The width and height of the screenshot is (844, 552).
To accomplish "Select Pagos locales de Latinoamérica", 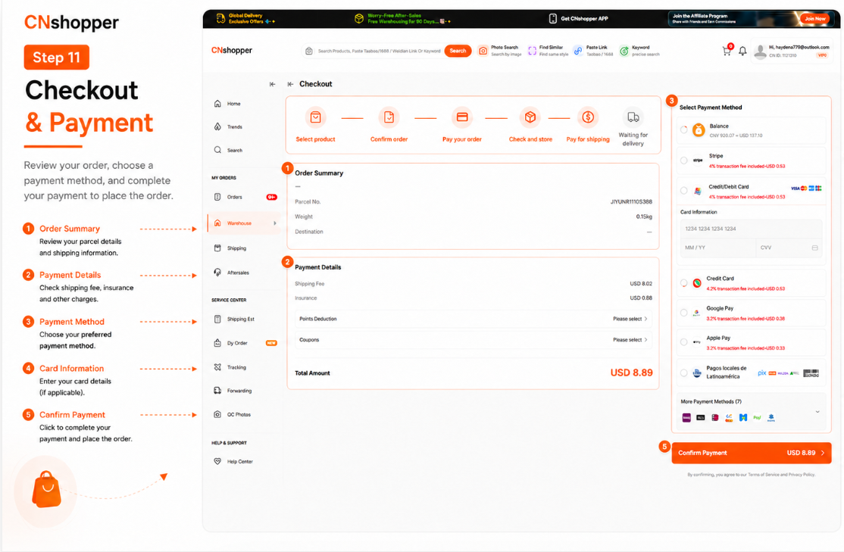I will tap(683, 373).
